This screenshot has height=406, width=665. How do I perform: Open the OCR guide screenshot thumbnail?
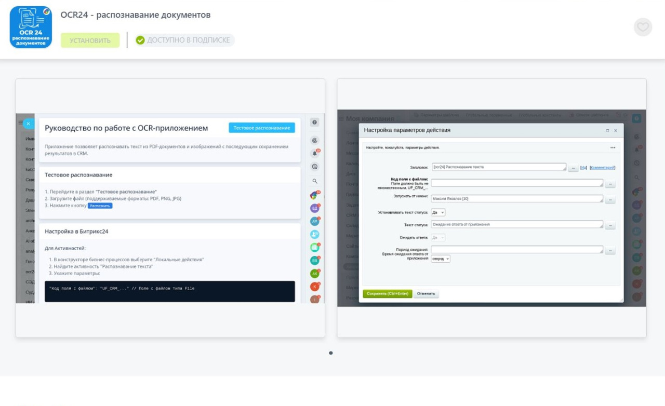point(170,208)
